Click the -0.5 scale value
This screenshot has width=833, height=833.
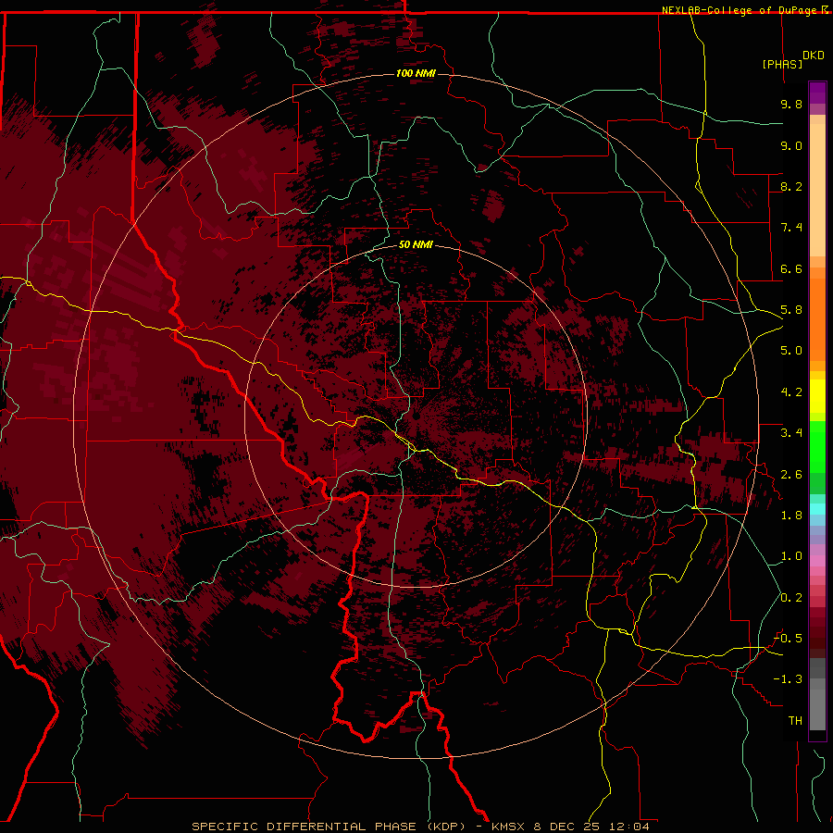point(788,639)
